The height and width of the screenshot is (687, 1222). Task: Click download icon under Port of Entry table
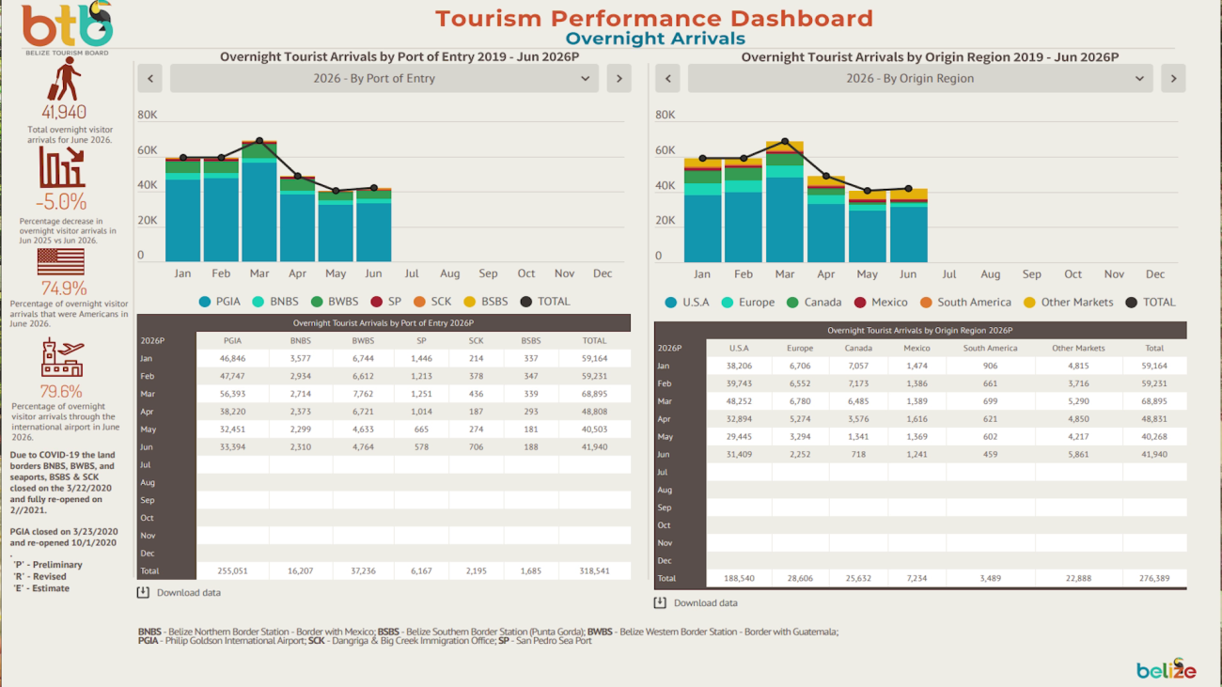click(143, 592)
